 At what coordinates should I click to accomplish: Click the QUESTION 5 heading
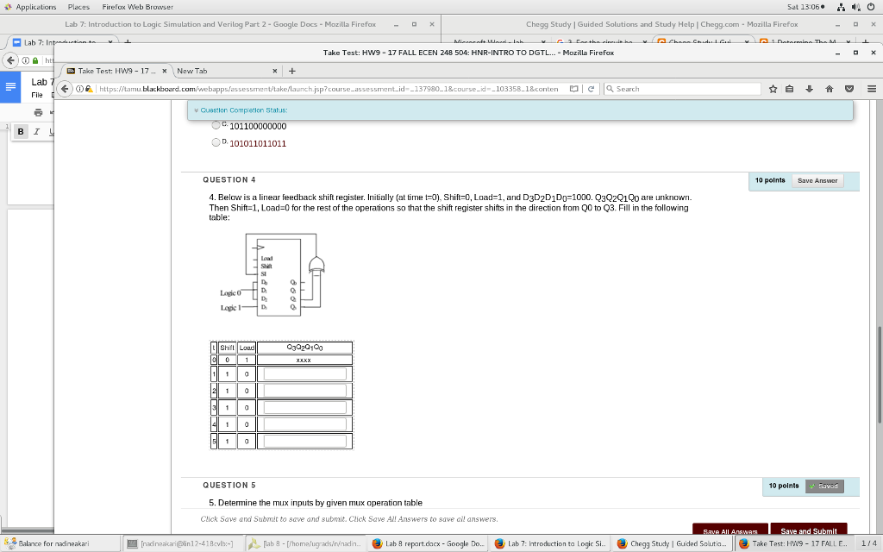pos(229,485)
